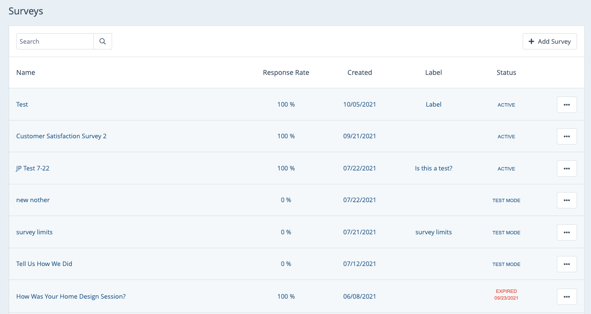This screenshot has height=314, width=591.
Task: Click the Add Survey button
Action: point(550,41)
